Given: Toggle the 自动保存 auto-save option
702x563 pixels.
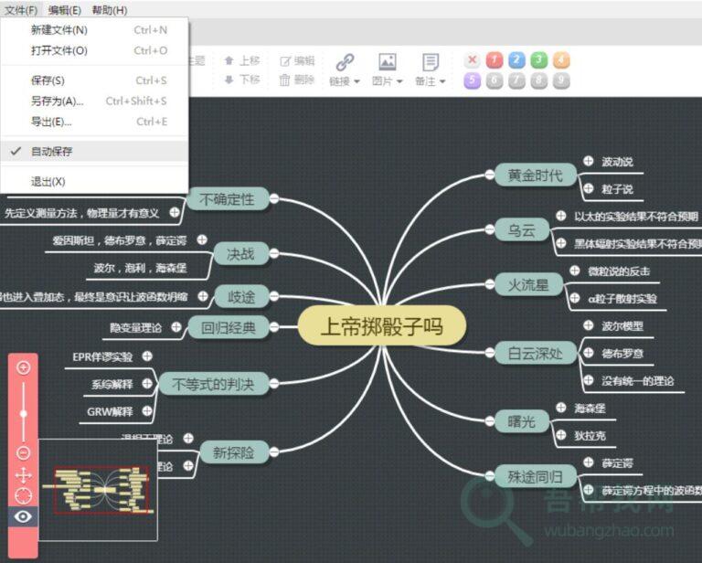Looking at the screenshot, I should 52,151.
